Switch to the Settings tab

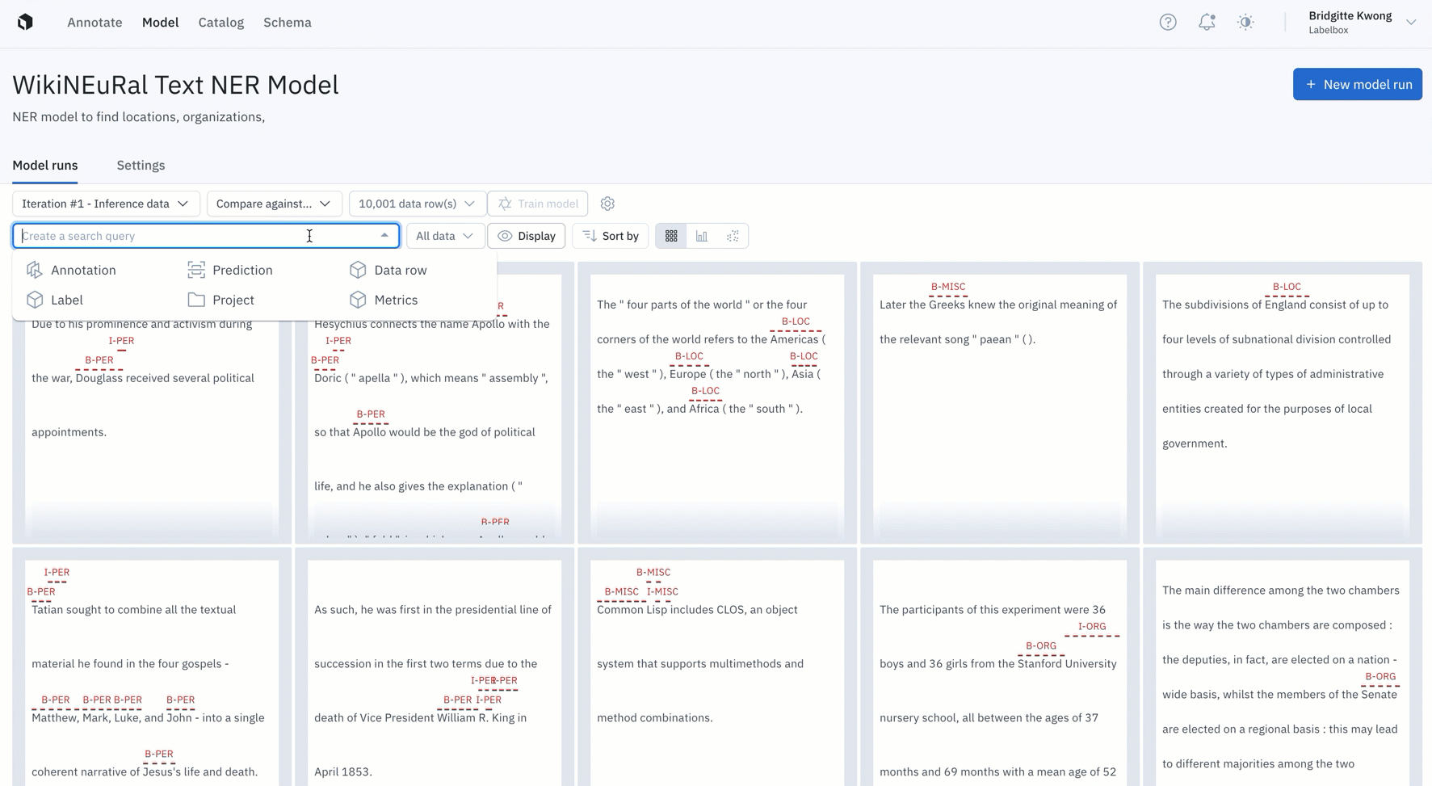(141, 166)
